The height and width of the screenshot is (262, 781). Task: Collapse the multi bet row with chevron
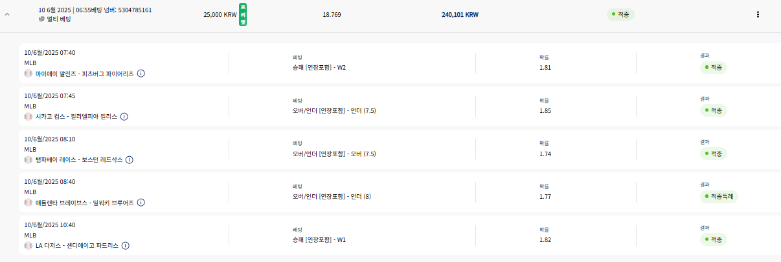point(7,14)
